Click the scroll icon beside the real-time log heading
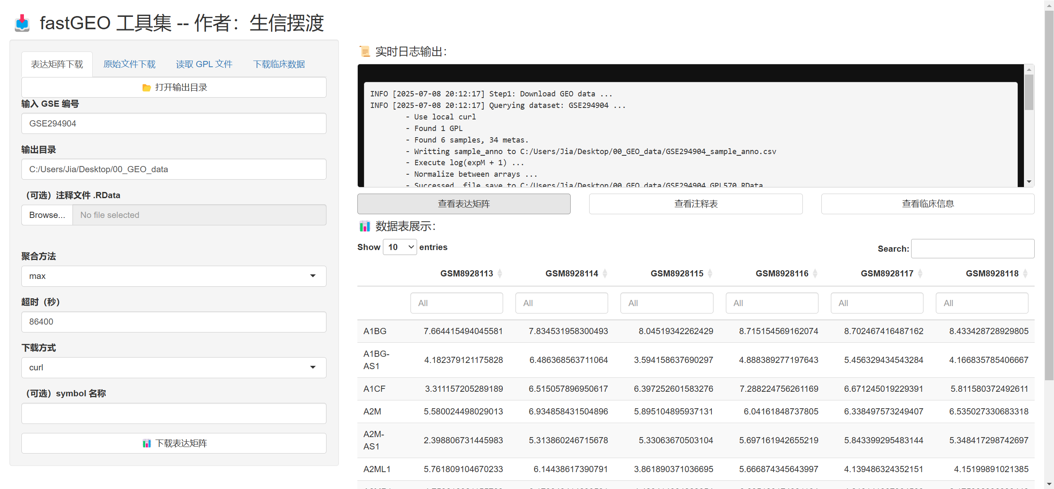The height and width of the screenshot is (489, 1054). (365, 51)
